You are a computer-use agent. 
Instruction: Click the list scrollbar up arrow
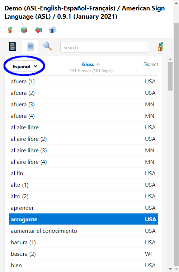pyautogui.click(x=170, y=59)
